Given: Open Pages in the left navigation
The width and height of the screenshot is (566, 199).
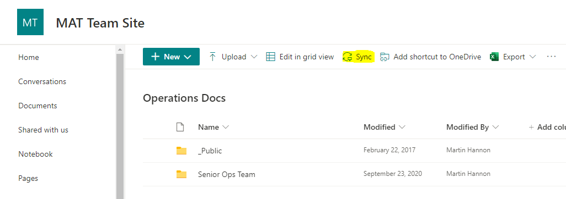Looking at the screenshot, I should coord(28,178).
